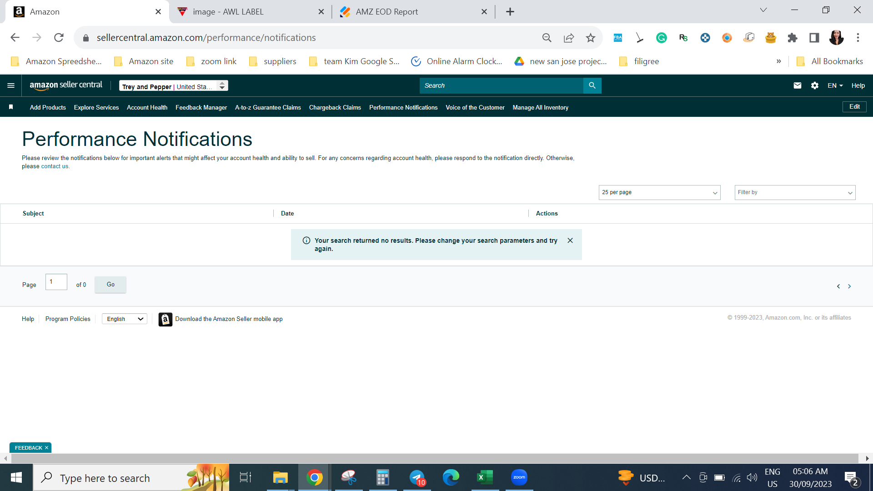
Task: Open the Chrome three-dot menu
Action: click(858, 38)
